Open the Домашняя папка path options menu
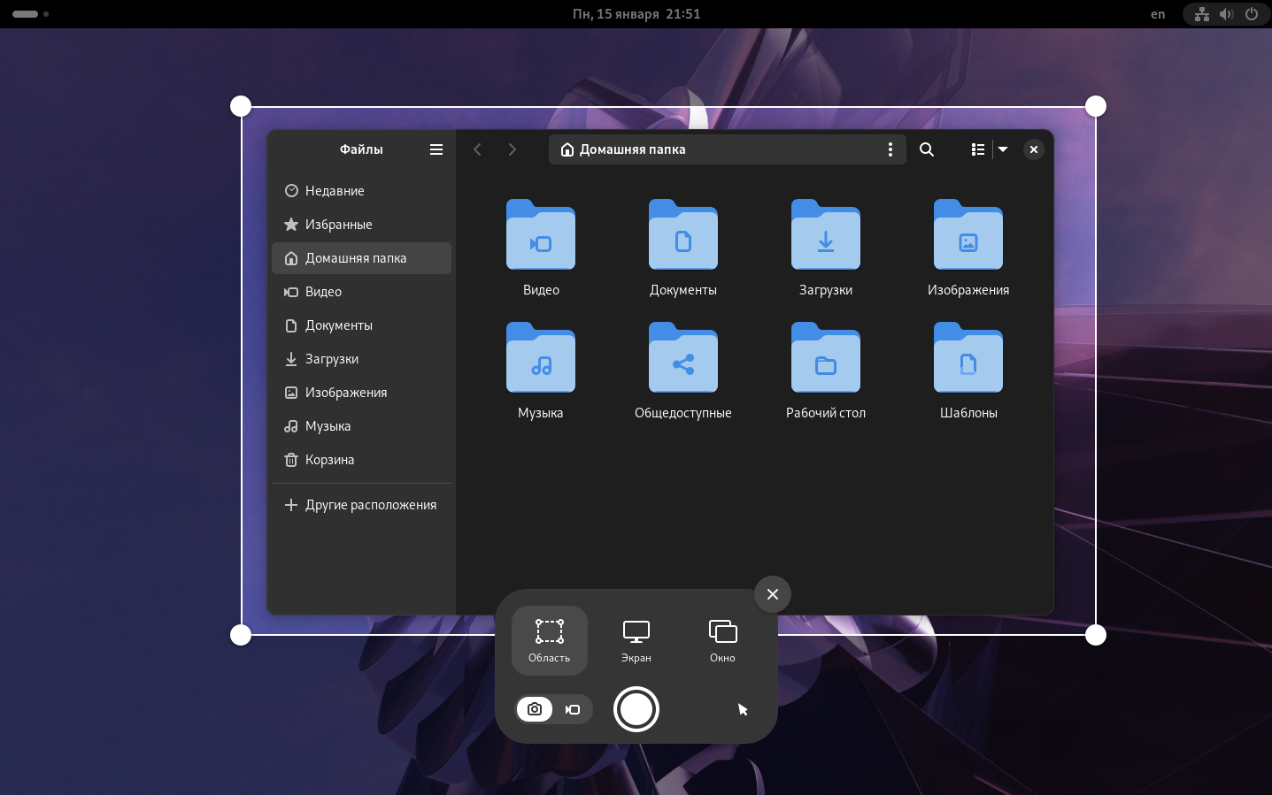The height and width of the screenshot is (795, 1272). pyautogui.click(x=890, y=149)
